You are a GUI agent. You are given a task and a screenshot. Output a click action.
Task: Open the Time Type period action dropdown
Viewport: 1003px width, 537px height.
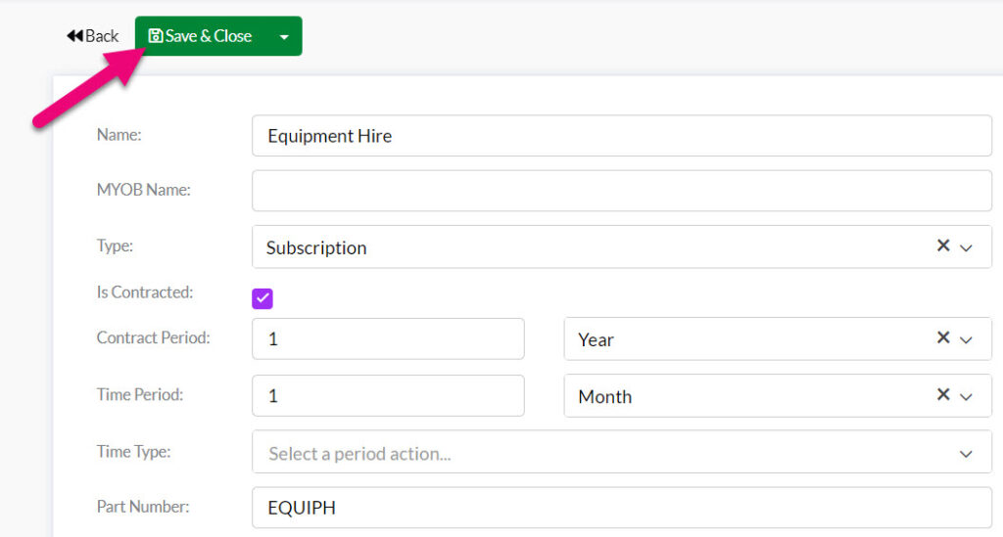622,452
